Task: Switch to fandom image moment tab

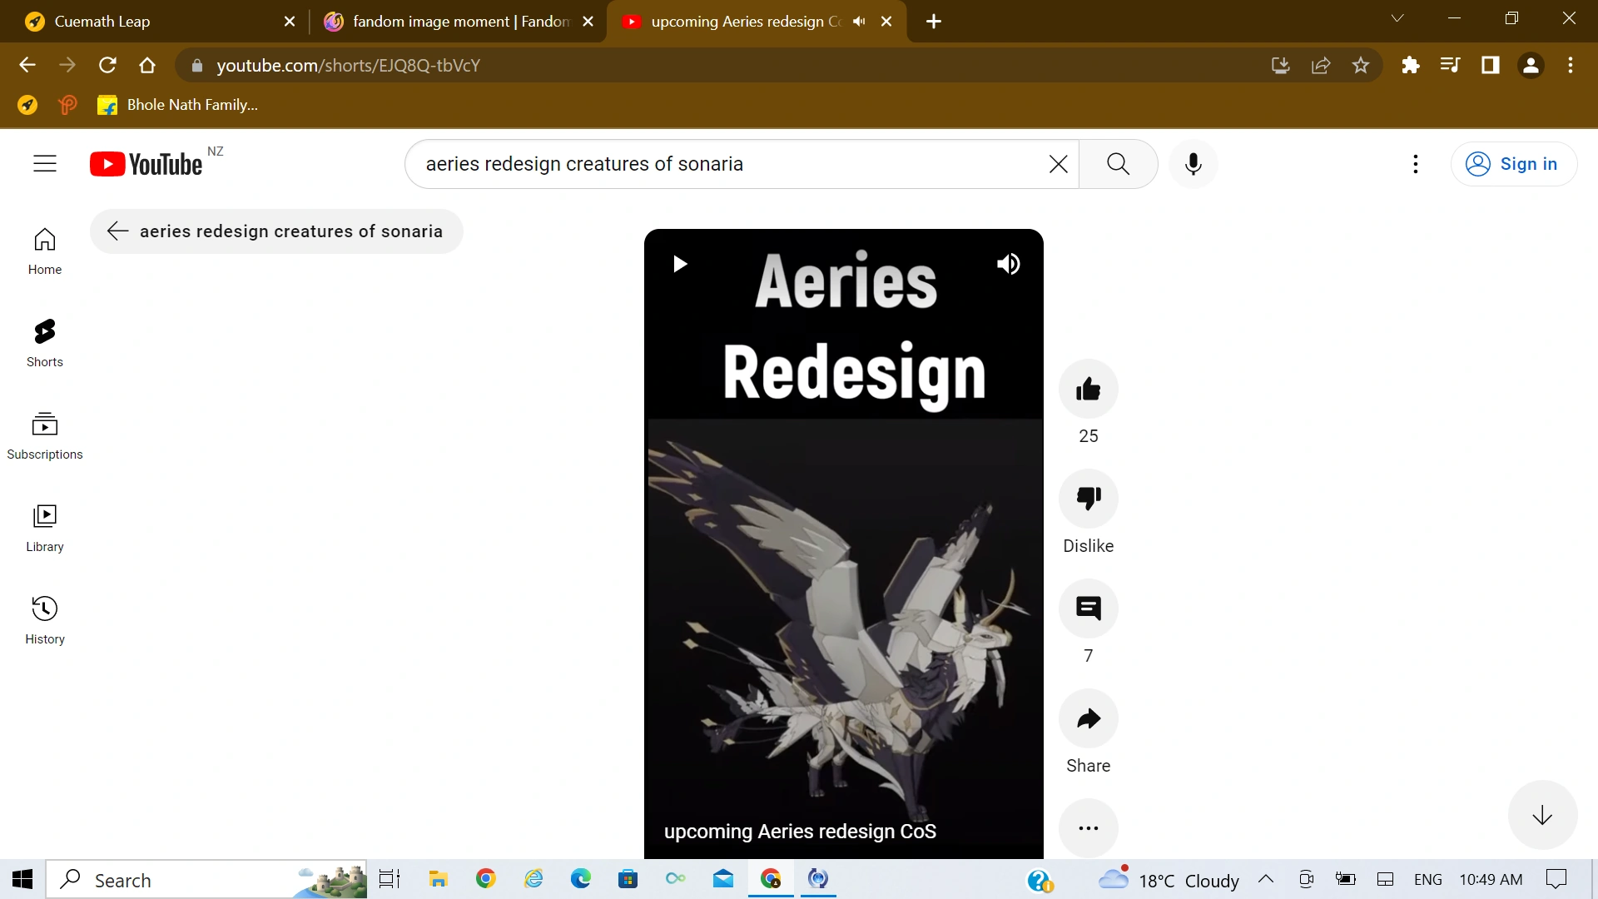Action: click(449, 22)
